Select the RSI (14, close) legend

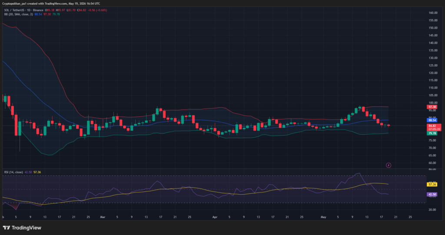coord(13,172)
